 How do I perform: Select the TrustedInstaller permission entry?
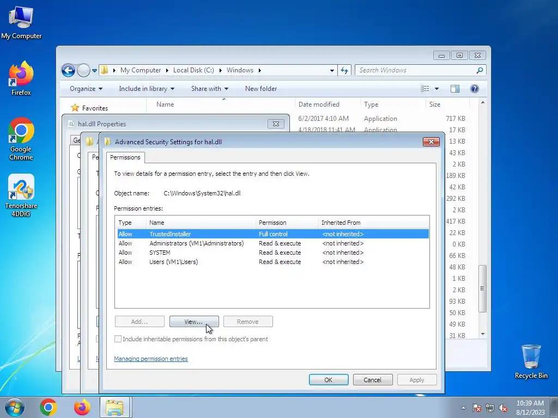point(273,234)
